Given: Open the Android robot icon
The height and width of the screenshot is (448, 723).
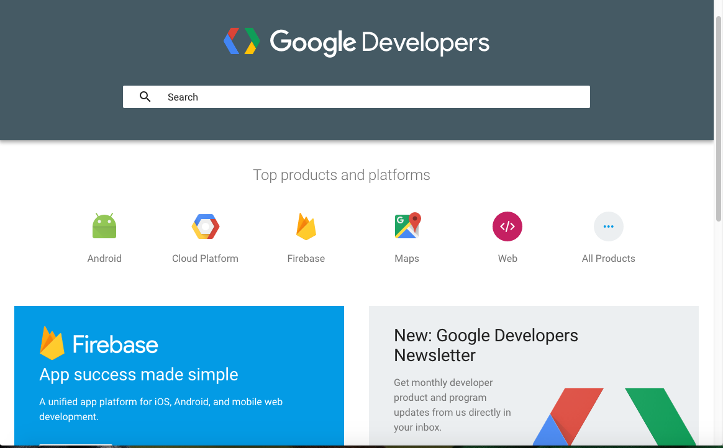Looking at the screenshot, I should tap(104, 226).
